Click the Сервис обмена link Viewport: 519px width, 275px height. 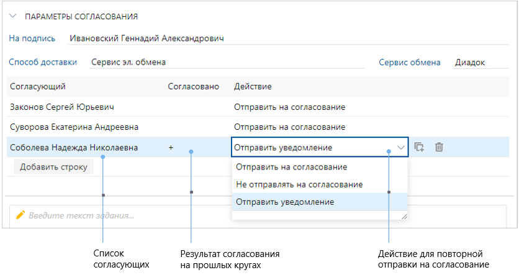[x=410, y=62]
